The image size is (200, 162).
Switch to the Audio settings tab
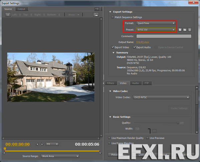(x=135, y=83)
